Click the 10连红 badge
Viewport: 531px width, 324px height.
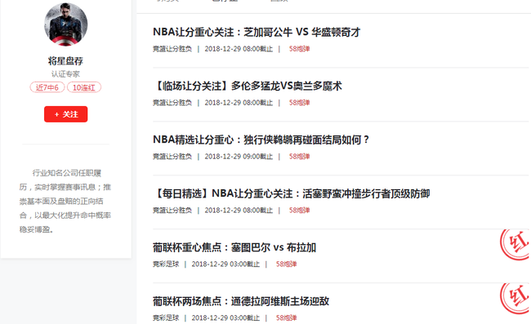(84, 87)
